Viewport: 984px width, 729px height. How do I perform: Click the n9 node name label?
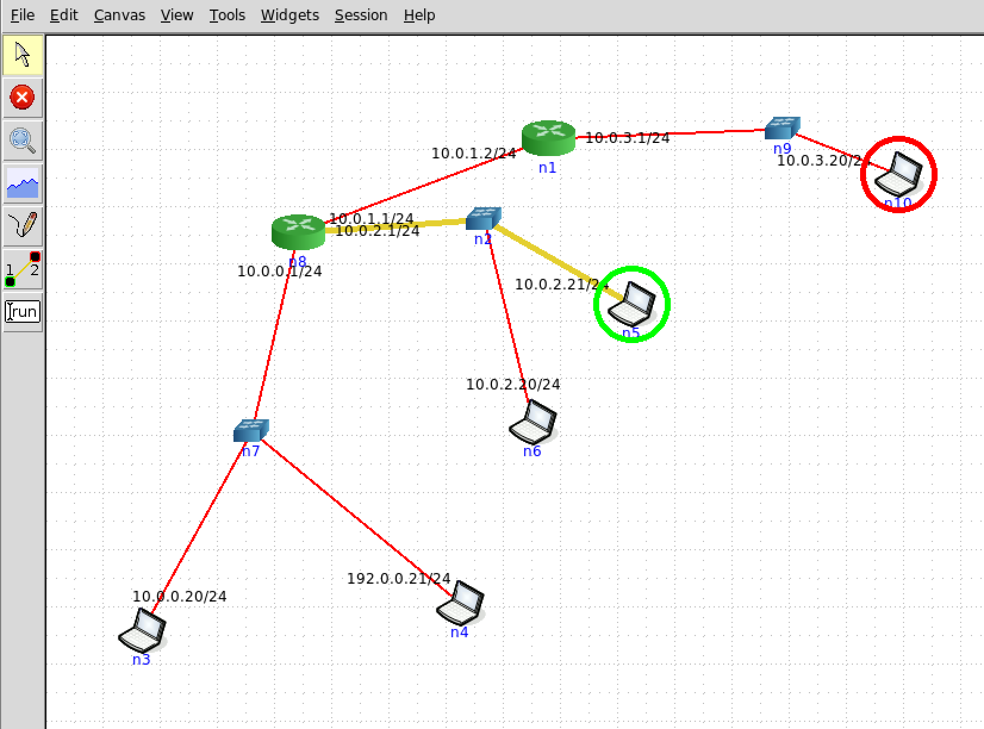[782, 149]
